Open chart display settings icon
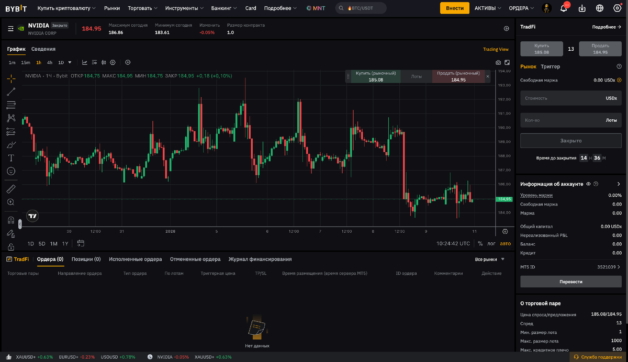This screenshot has width=628, height=362. point(94,62)
